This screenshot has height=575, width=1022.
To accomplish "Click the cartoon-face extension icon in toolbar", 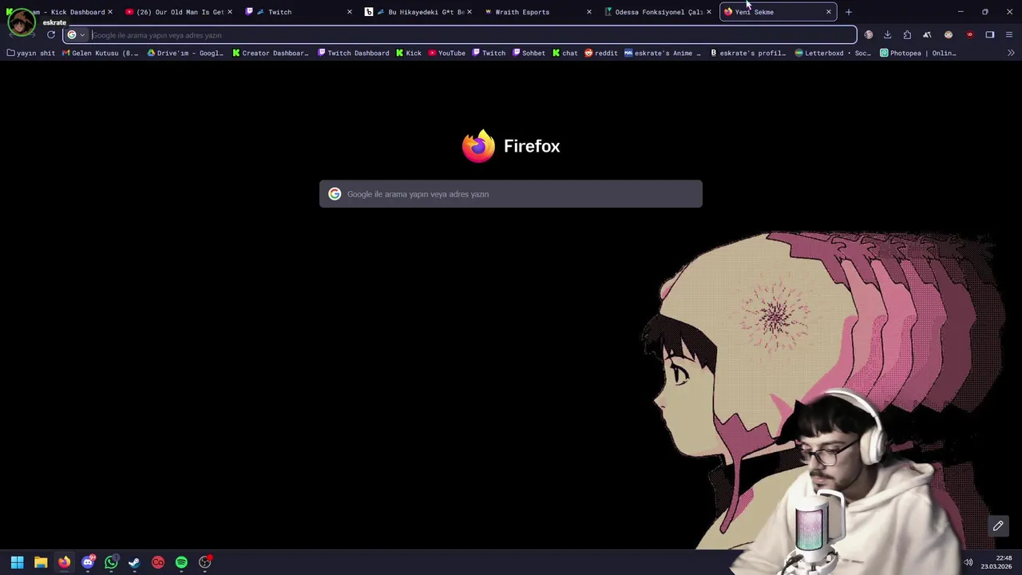I will (x=949, y=35).
